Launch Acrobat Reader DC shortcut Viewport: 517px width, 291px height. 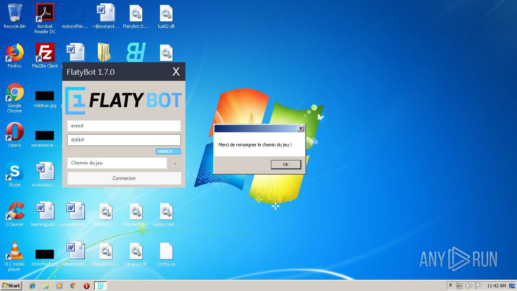45,19
